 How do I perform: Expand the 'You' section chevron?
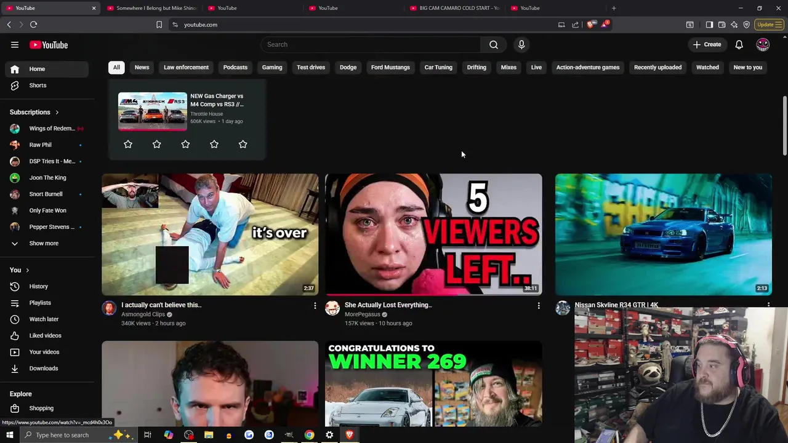pyautogui.click(x=27, y=270)
